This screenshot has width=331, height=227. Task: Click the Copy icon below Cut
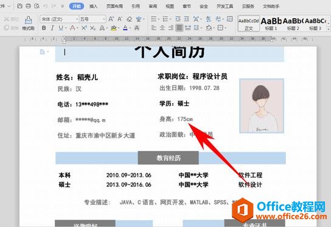[6, 27]
